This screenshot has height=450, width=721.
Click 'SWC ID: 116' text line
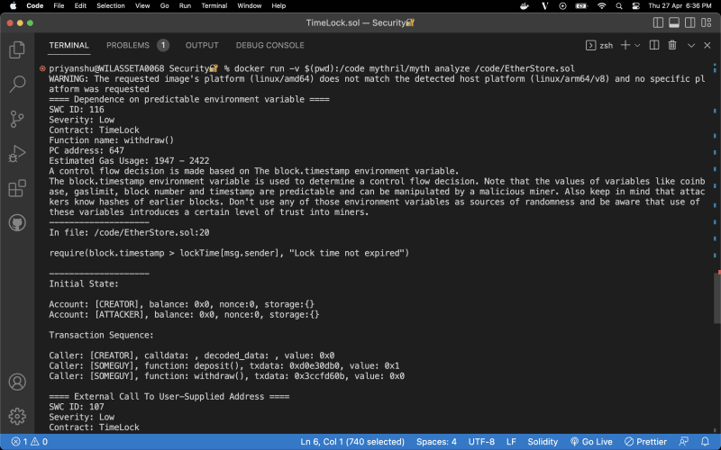77,109
